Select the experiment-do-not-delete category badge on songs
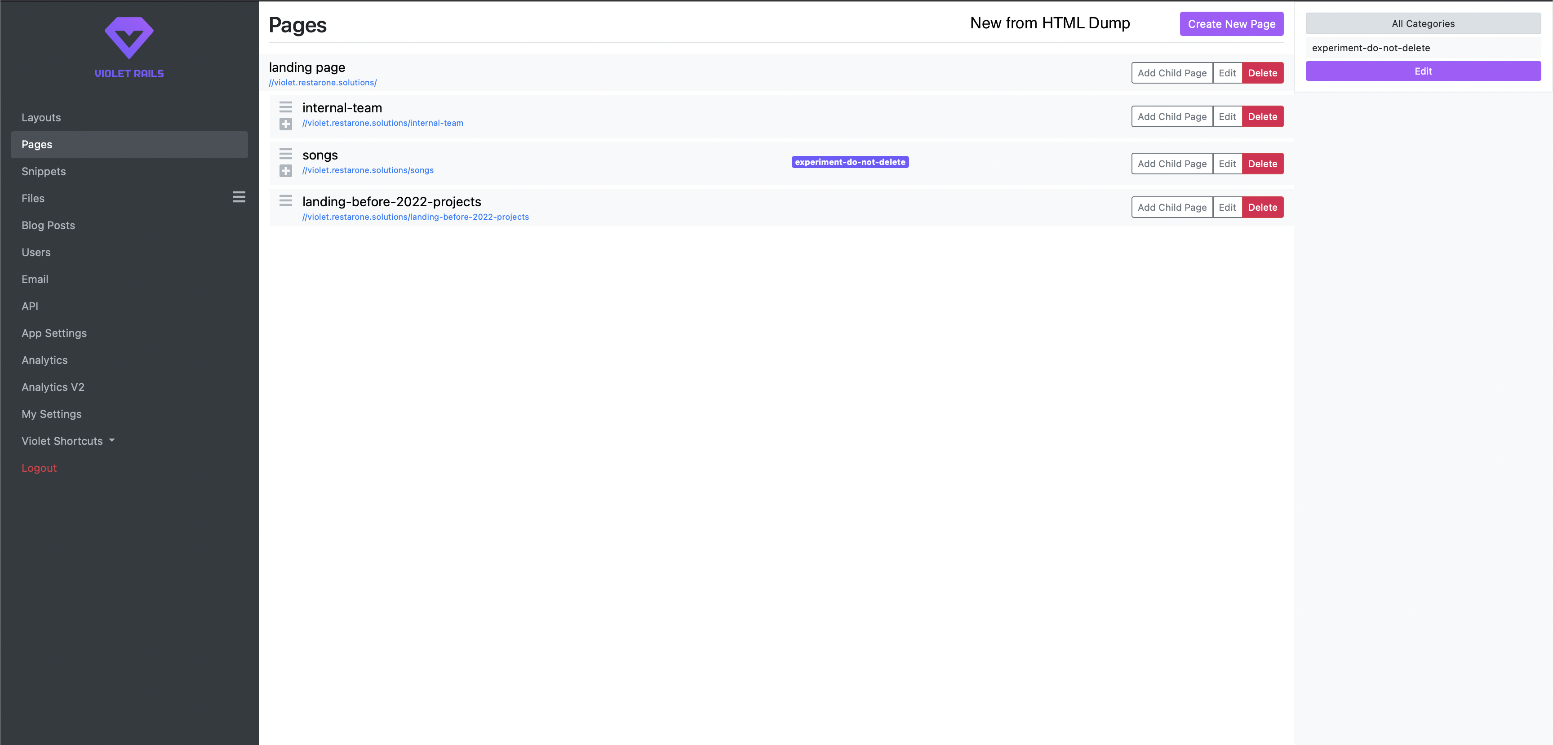 coord(850,162)
